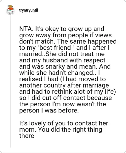Collapse the comment thread via vertical line
Image resolution: width=126 pixels, height=153 pixels.
[x=11, y=82]
